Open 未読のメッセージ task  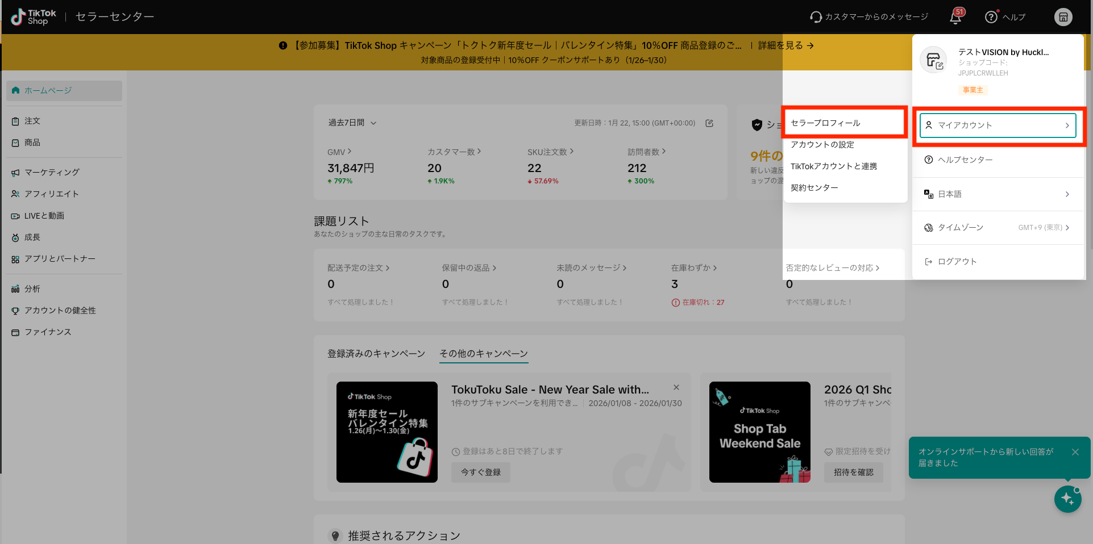591,267
